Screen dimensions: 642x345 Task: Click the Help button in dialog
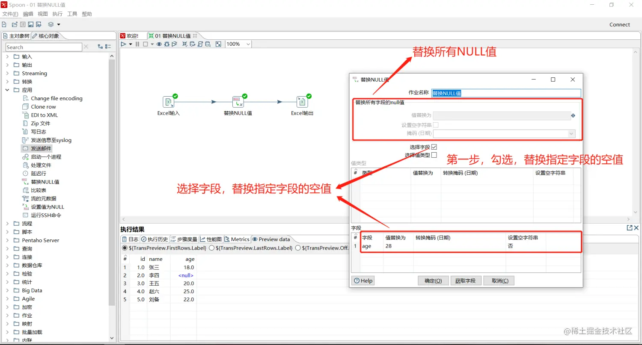click(363, 280)
